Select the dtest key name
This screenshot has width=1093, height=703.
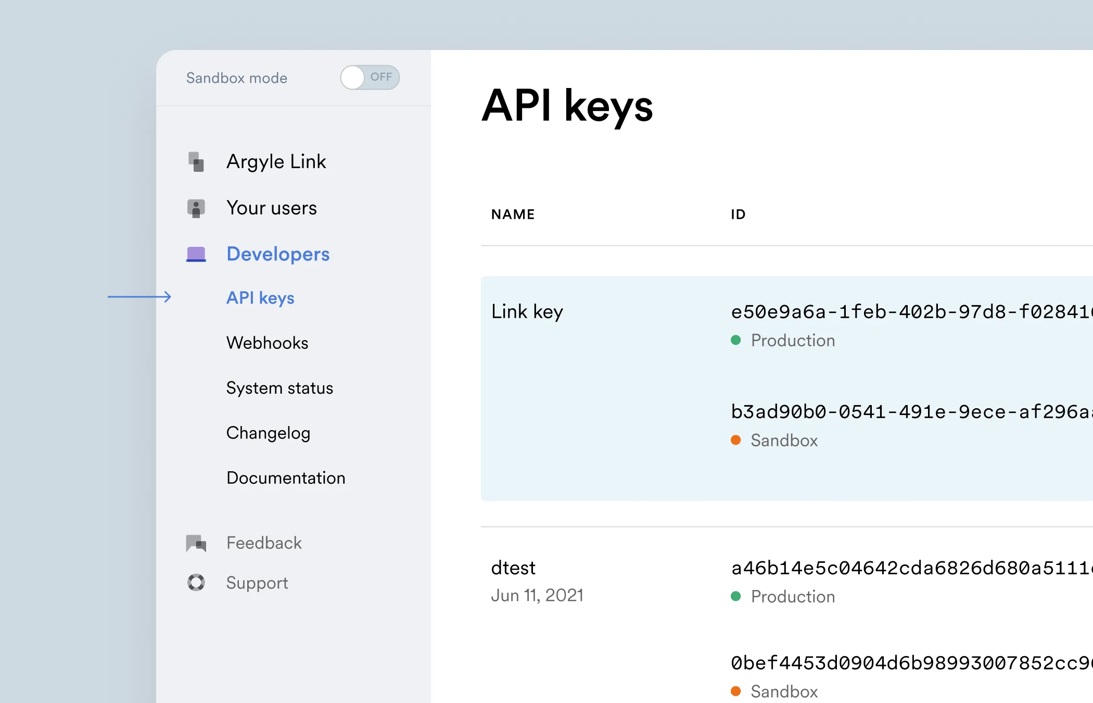pyautogui.click(x=513, y=568)
